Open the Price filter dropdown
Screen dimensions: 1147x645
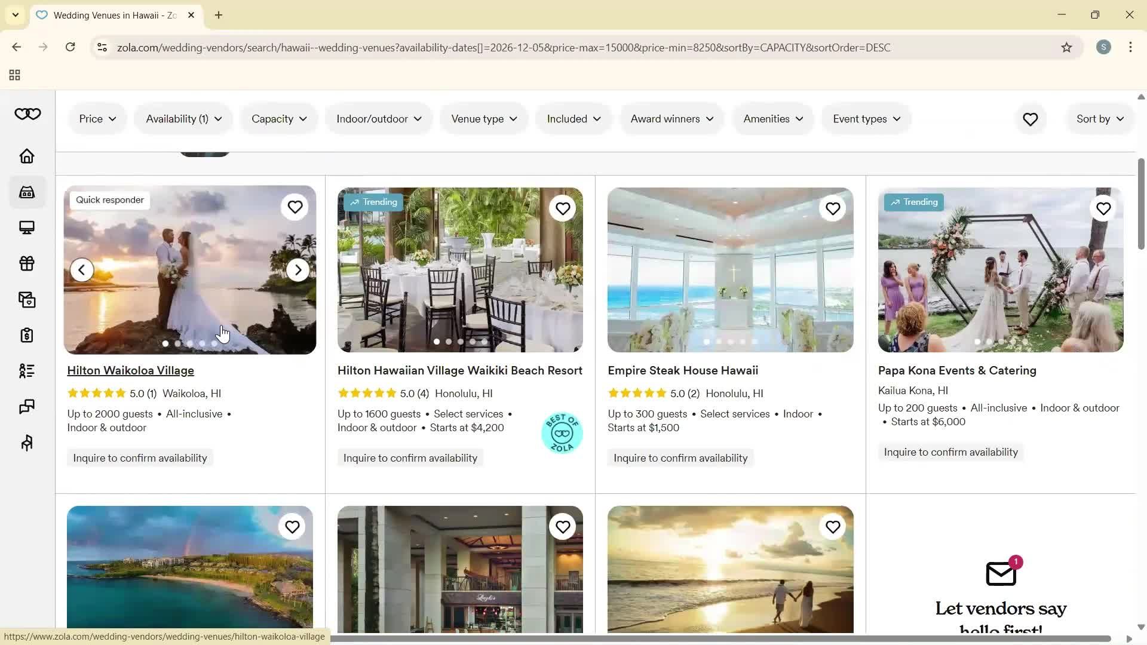tap(97, 118)
